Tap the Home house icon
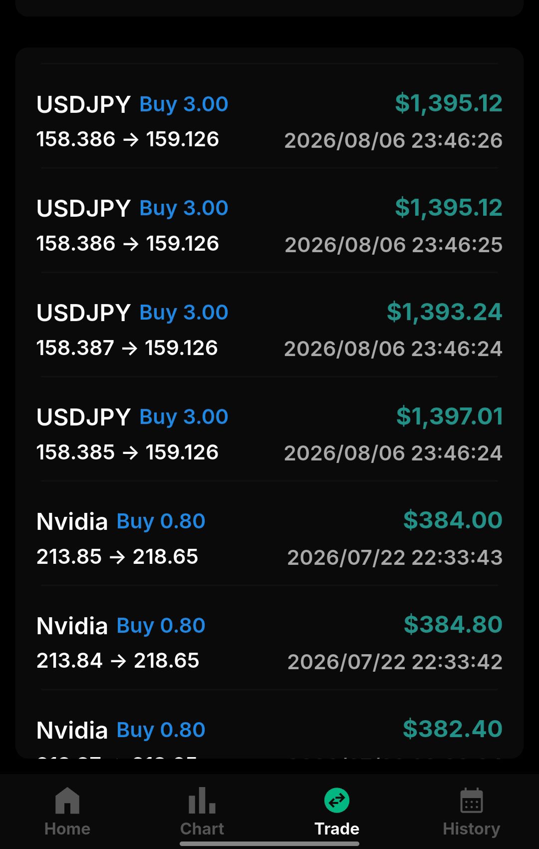The width and height of the screenshot is (539, 849). click(67, 800)
